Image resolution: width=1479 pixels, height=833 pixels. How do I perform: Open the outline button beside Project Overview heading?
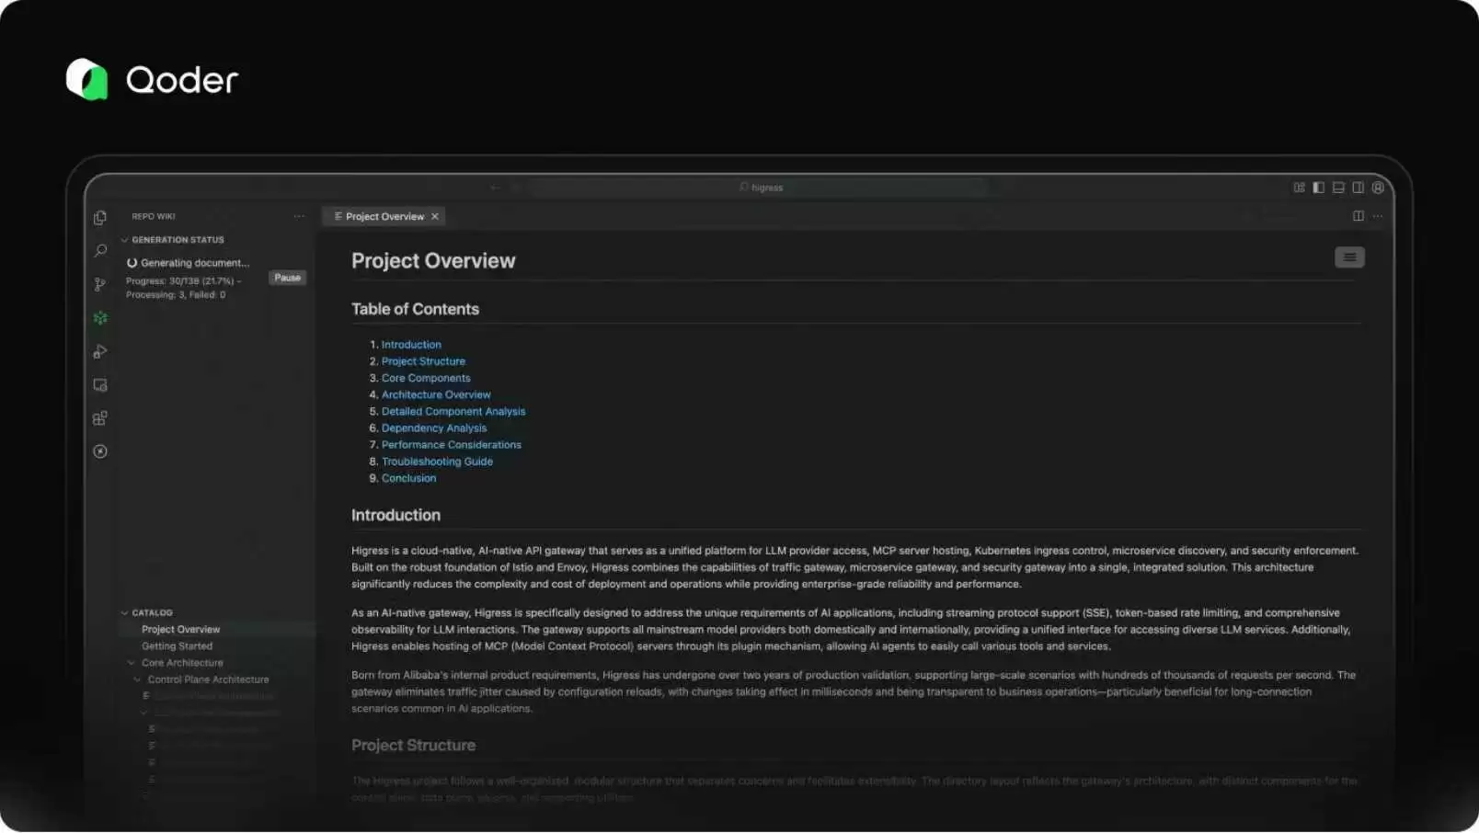pyautogui.click(x=1348, y=257)
